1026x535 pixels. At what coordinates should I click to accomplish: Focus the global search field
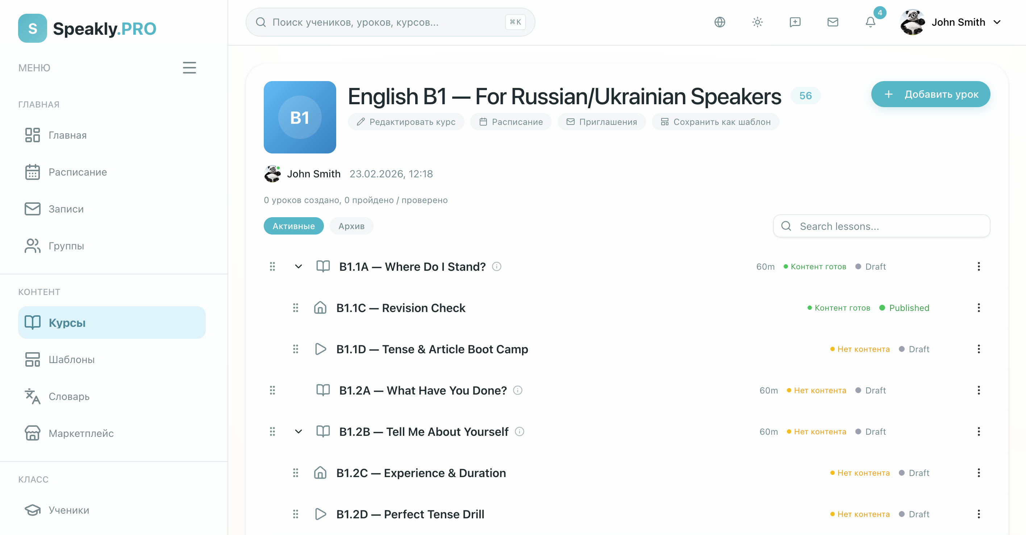pos(390,22)
